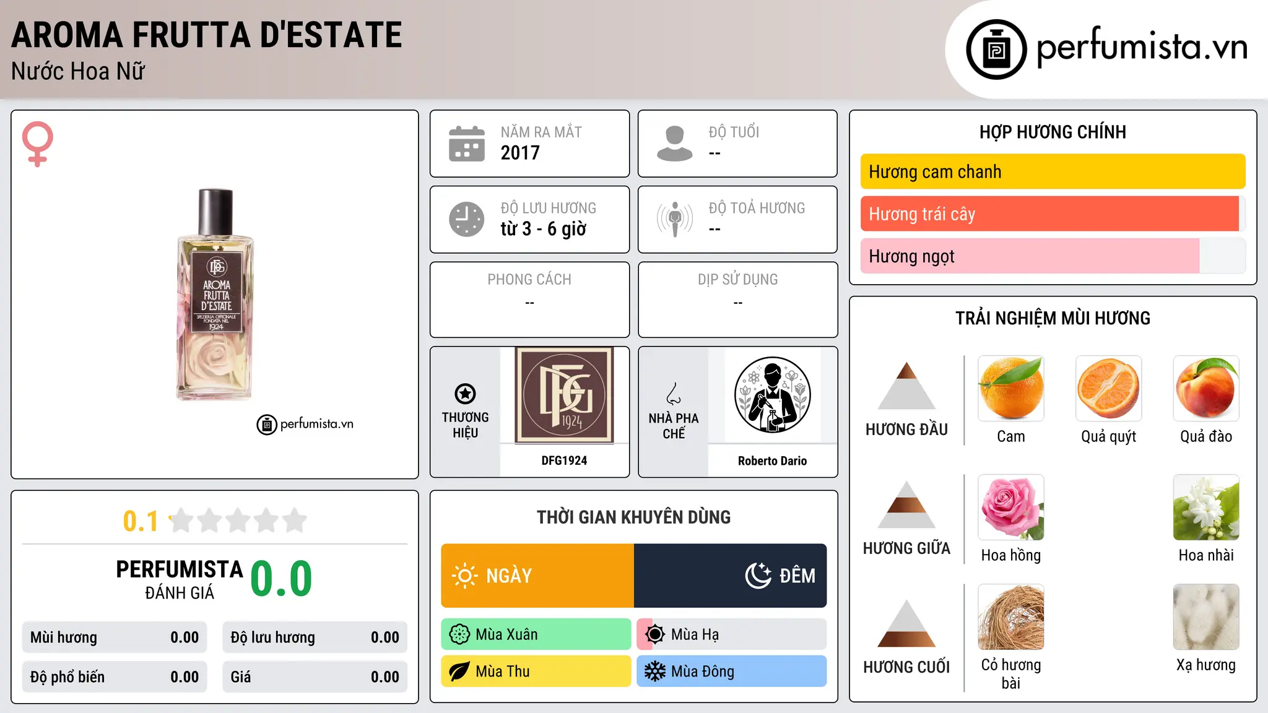Viewport: 1268px width, 713px height.
Task: Click the snowflake icon for Mùa Đông
Action: pos(655,672)
